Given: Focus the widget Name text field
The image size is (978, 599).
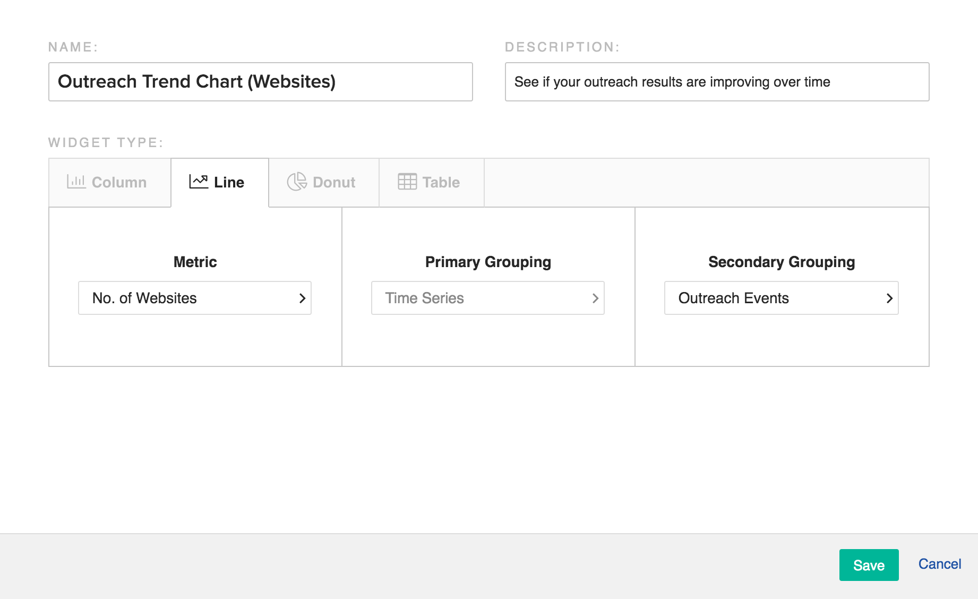Looking at the screenshot, I should [260, 82].
